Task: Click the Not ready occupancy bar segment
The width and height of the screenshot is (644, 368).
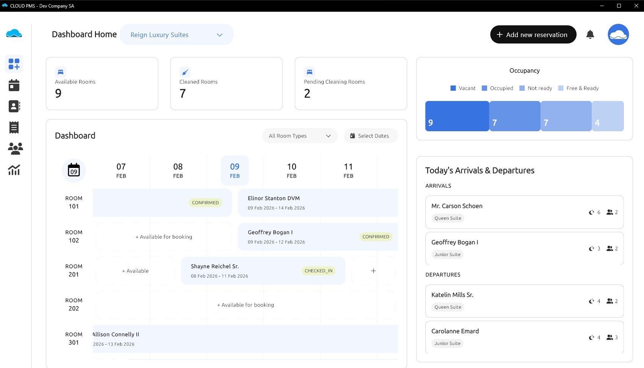Action: tap(566, 116)
